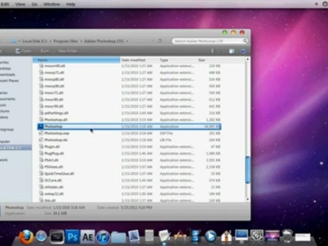Viewport: 328px width, 246px height.
Task: Click the magnifier icon in the search box
Action: [245, 41]
